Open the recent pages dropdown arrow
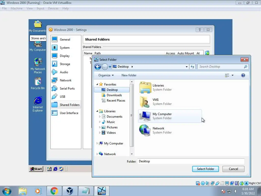 (x=110, y=67)
